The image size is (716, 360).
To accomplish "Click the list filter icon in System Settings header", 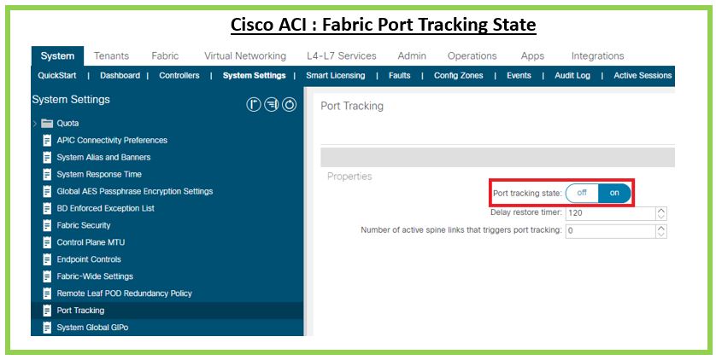I will [x=272, y=104].
